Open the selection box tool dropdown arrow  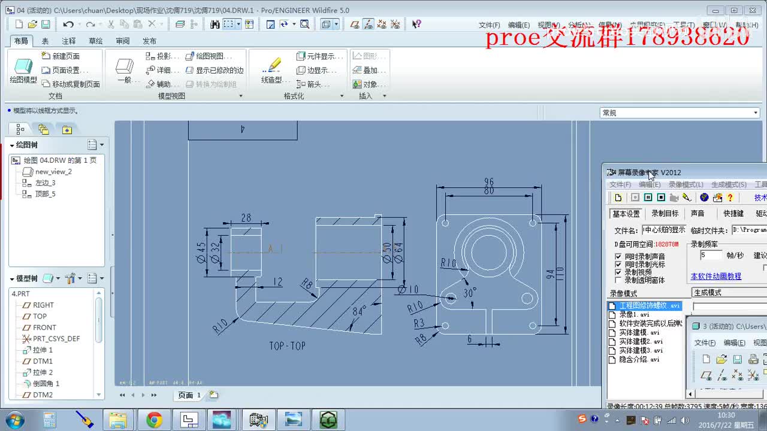[238, 24]
